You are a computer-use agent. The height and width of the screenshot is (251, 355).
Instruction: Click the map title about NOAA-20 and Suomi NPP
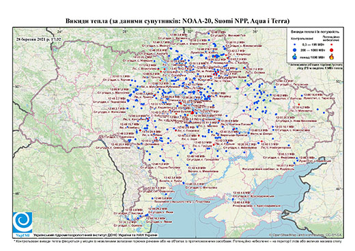[177, 21]
